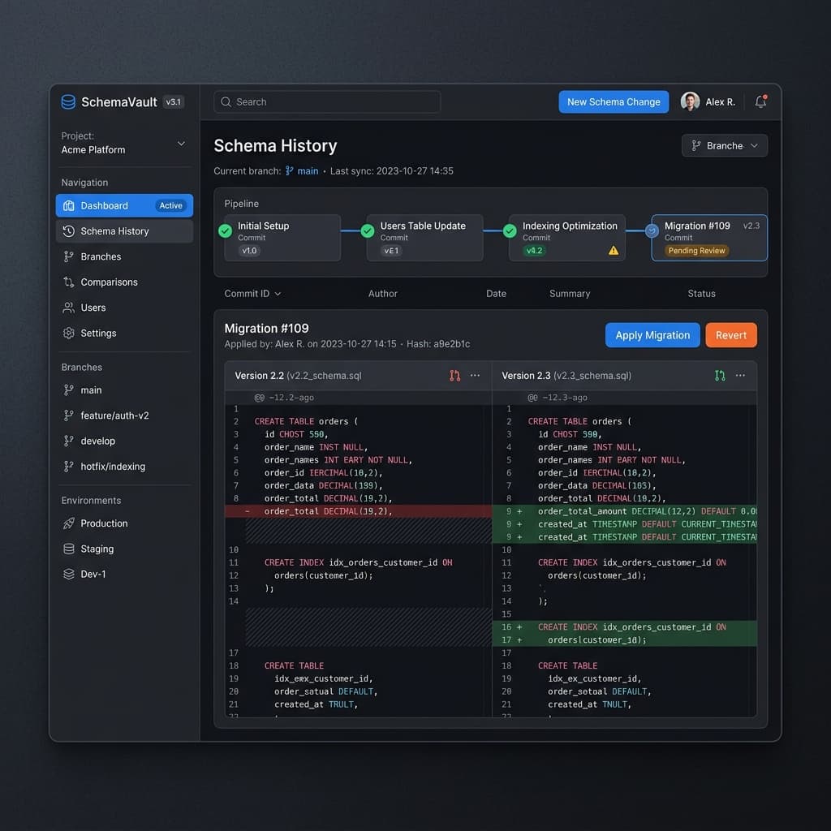Open Comparisons nav item

coord(124,282)
